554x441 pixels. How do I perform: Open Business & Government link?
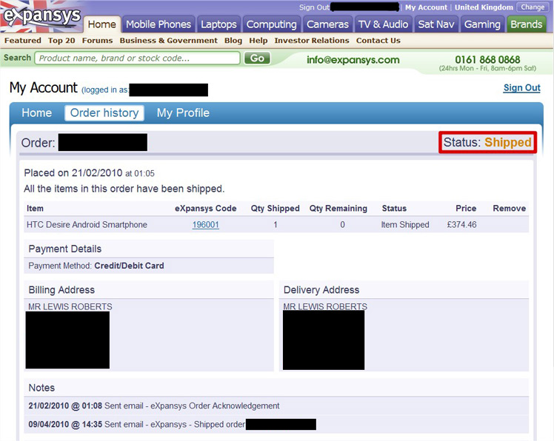point(169,41)
